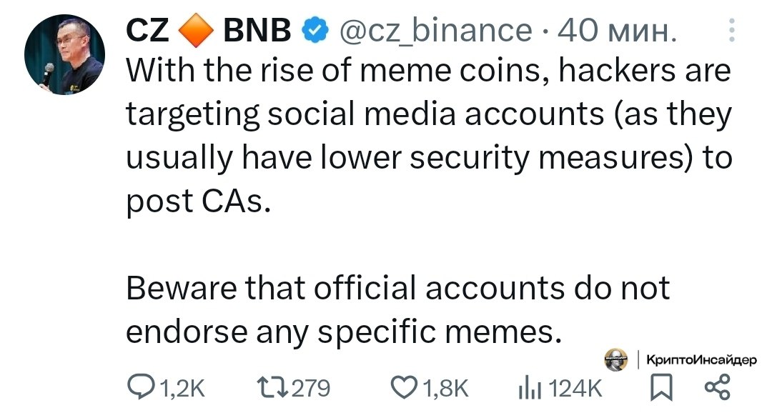Viewport: 772px width, 413px height.
Task: Click the display name 'CZ'
Action: pos(147,30)
